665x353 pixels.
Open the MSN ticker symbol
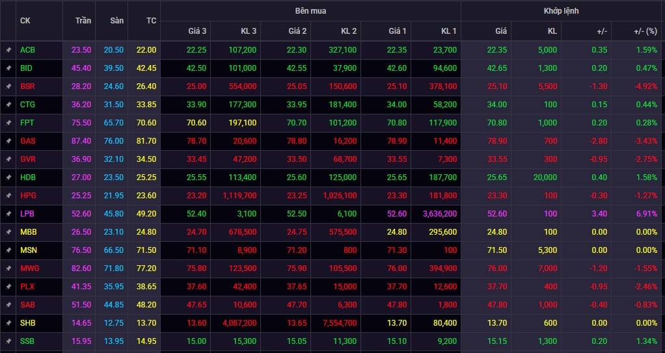click(x=29, y=250)
